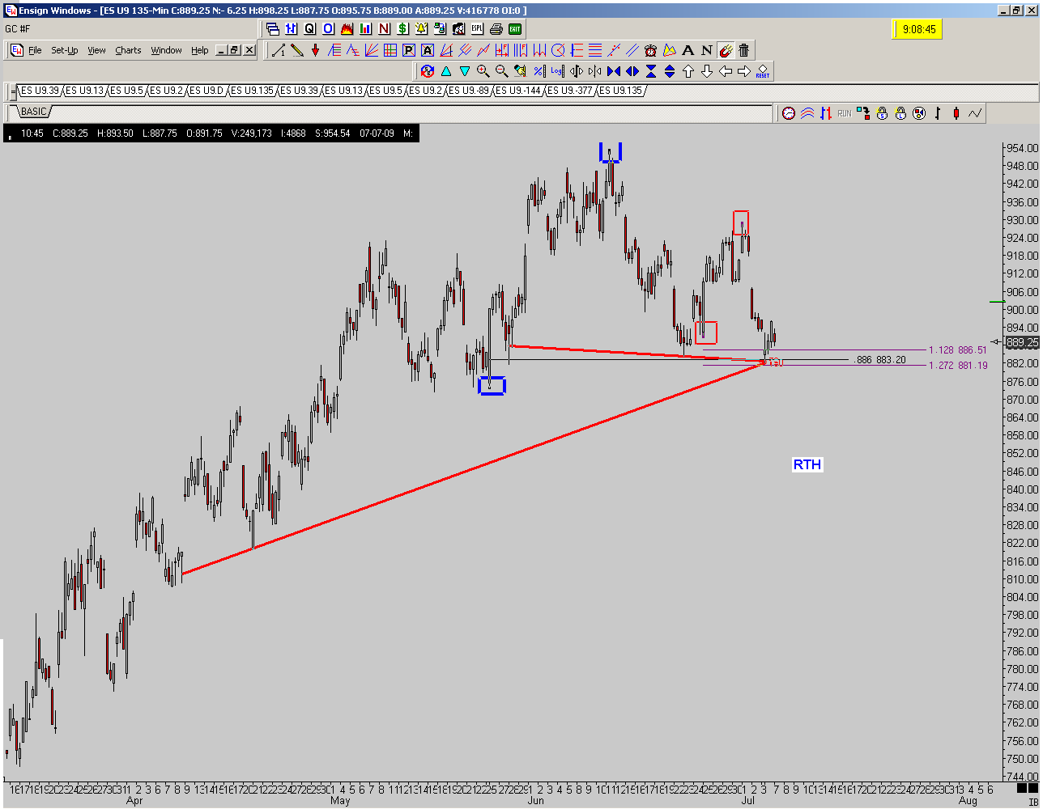Zoom in with the plus magnifier
Screen dimensions: 1043x809
[x=483, y=71]
